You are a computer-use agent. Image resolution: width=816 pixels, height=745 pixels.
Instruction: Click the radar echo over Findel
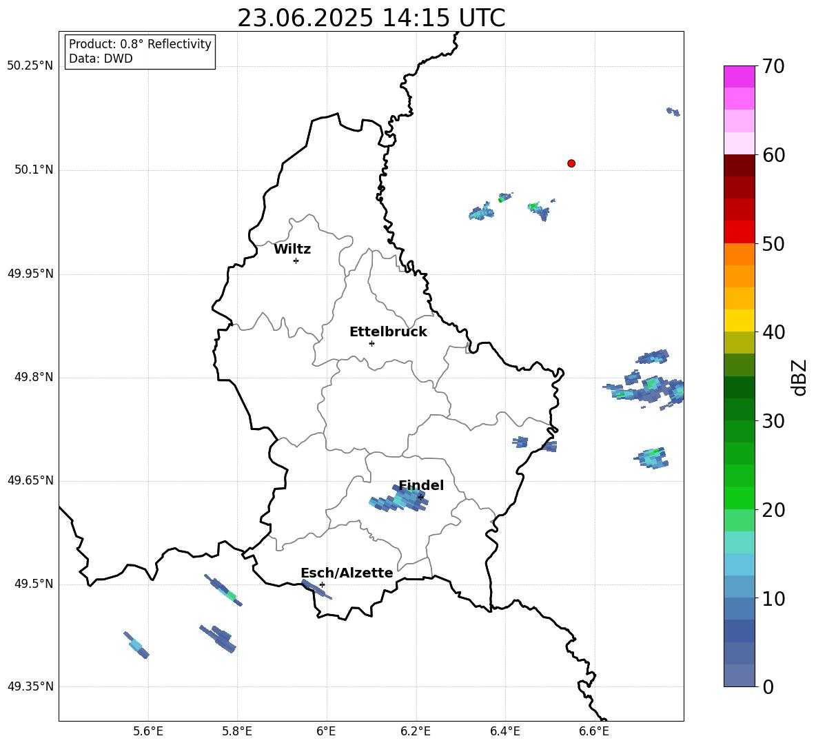[398, 498]
